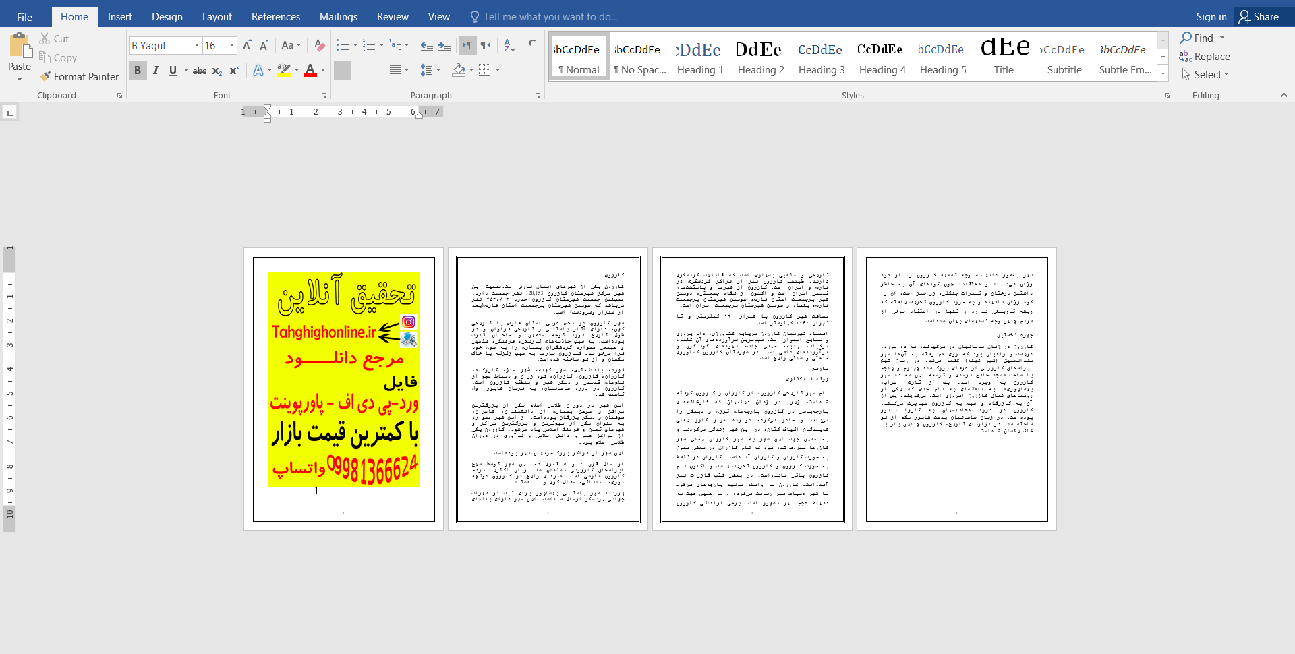Open the Change Case dropdown
Screen dimensions: 1295x654
coord(291,45)
